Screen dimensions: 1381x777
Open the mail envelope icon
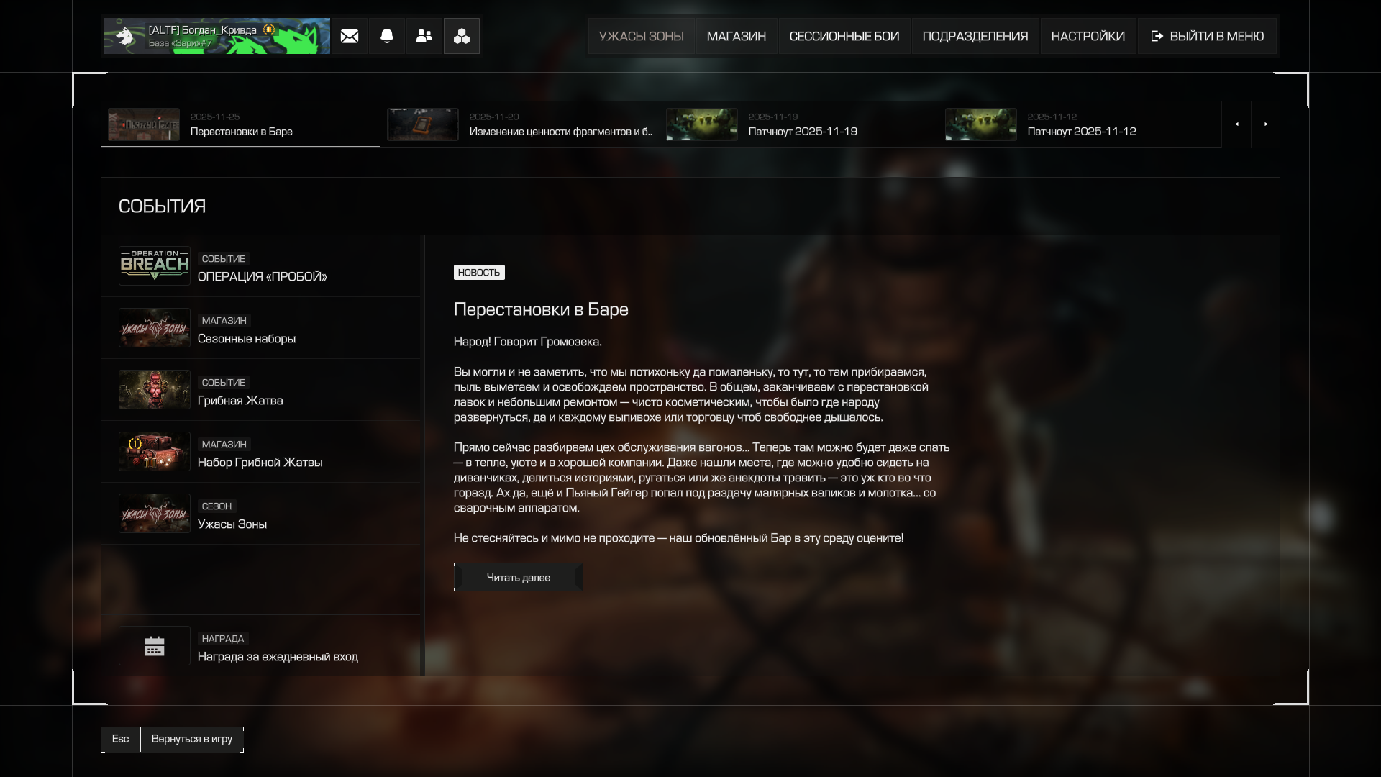tap(350, 36)
